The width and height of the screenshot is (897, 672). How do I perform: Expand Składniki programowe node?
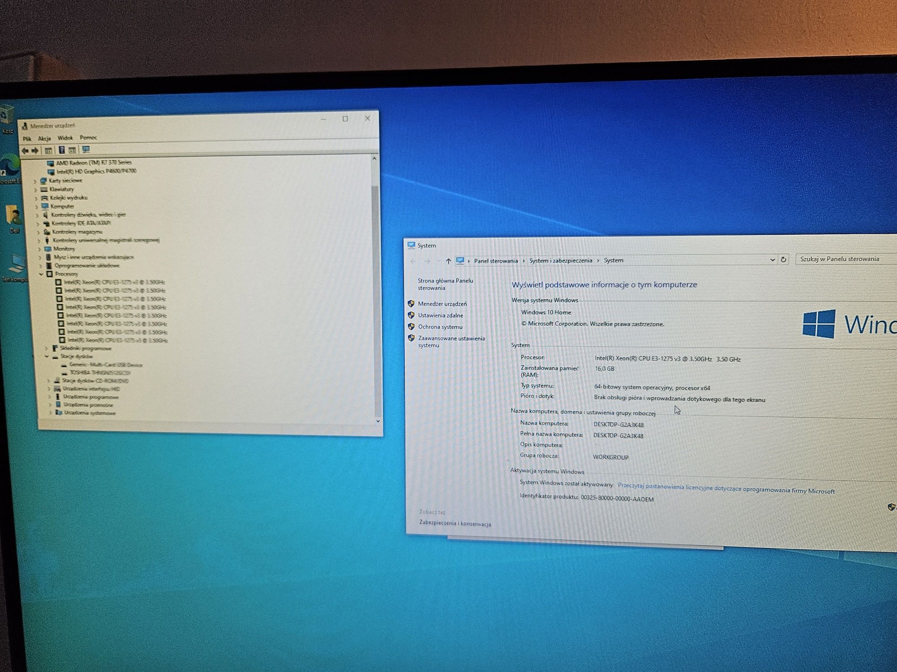pyautogui.click(x=46, y=349)
